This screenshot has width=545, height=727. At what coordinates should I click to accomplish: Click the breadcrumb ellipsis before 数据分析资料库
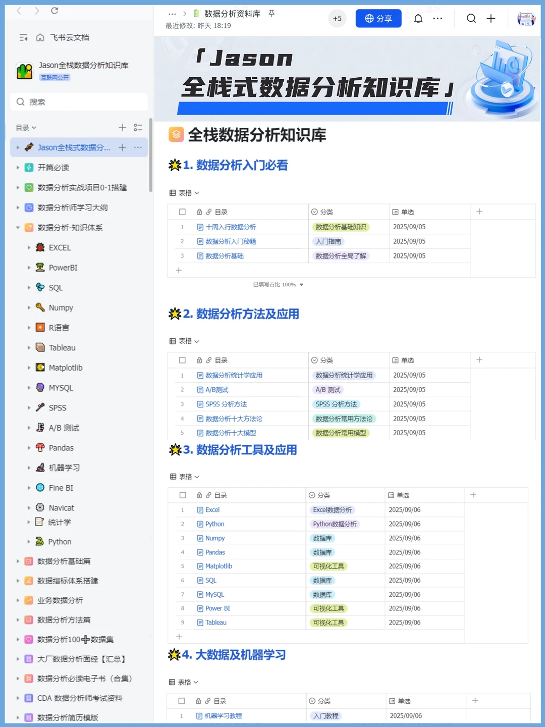[x=172, y=14]
